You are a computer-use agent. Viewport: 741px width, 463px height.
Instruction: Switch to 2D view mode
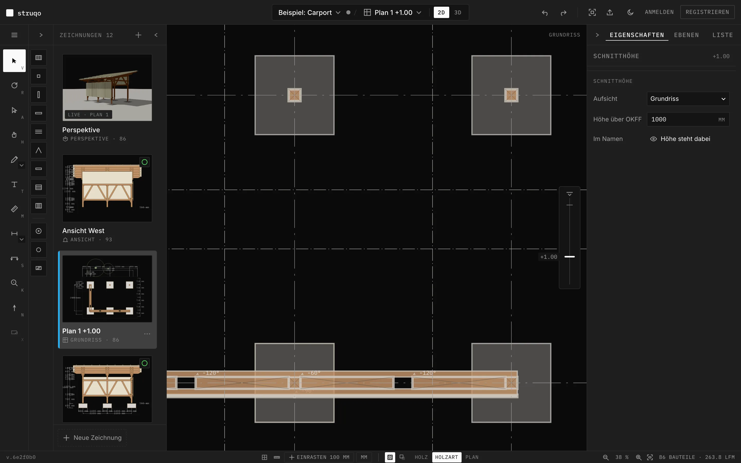441,12
